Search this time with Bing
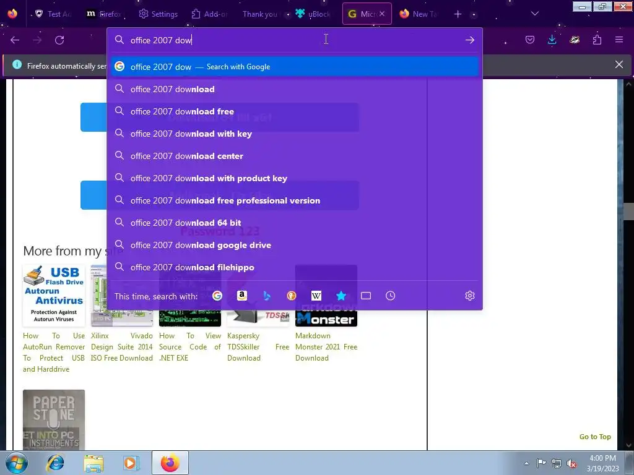The height and width of the screenshot is (475, 634). click(x=267, y=296)
